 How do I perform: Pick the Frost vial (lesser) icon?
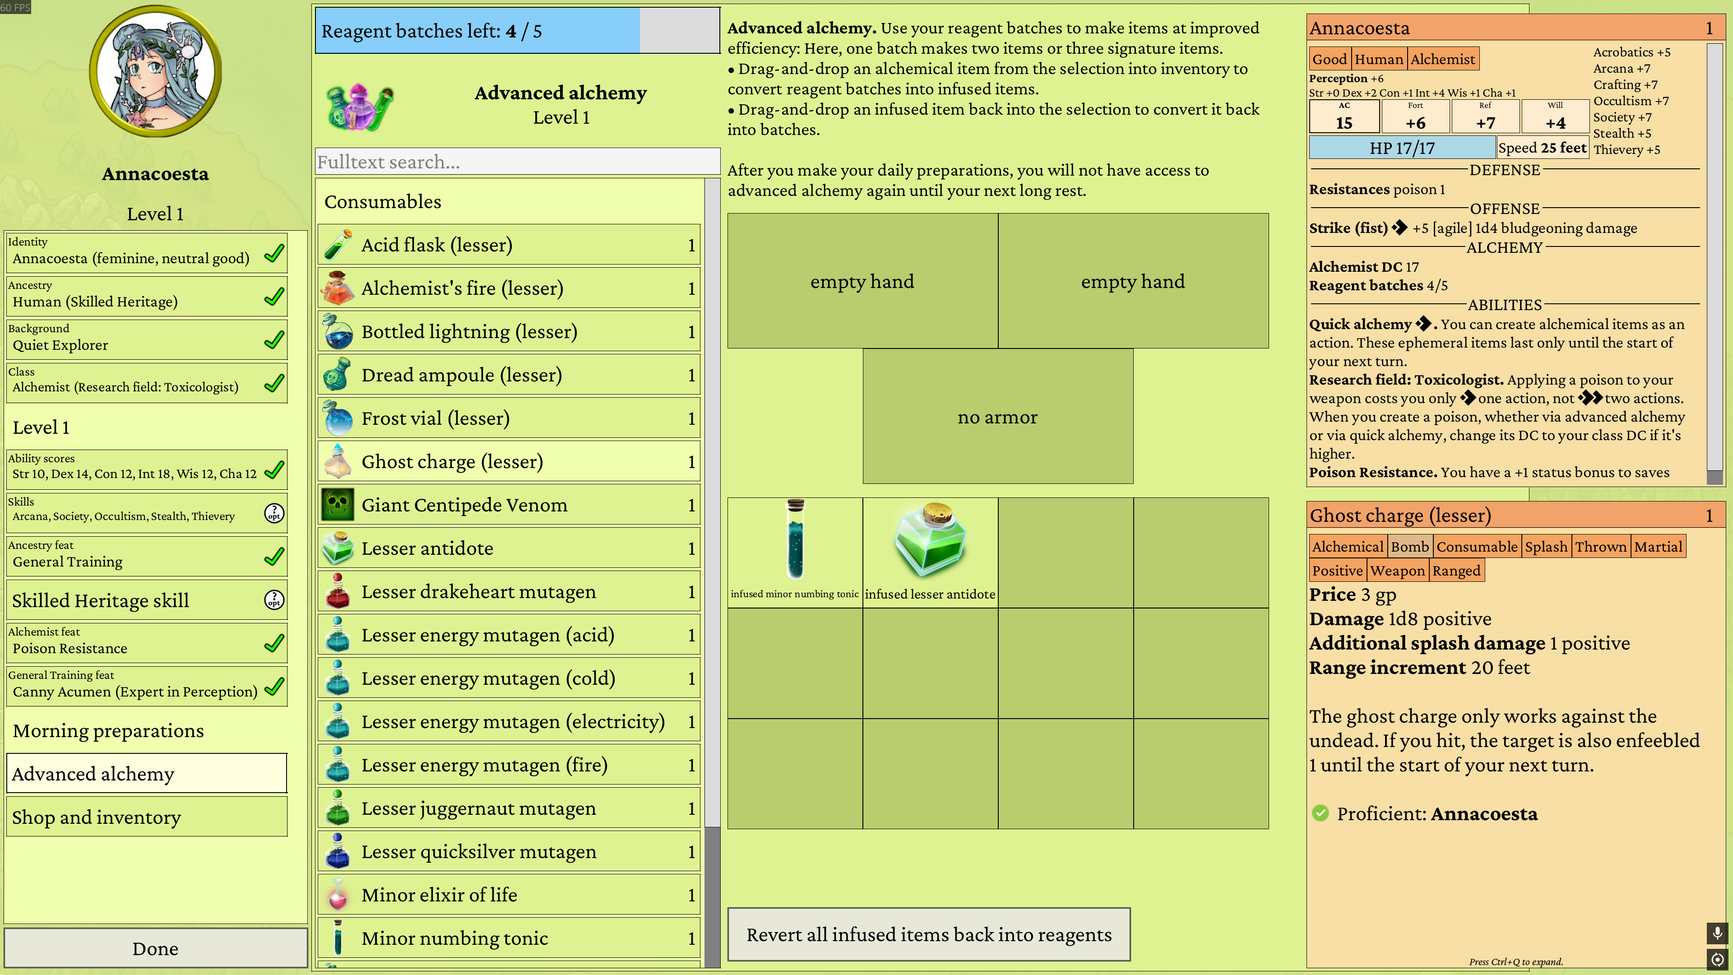(338, 418)
